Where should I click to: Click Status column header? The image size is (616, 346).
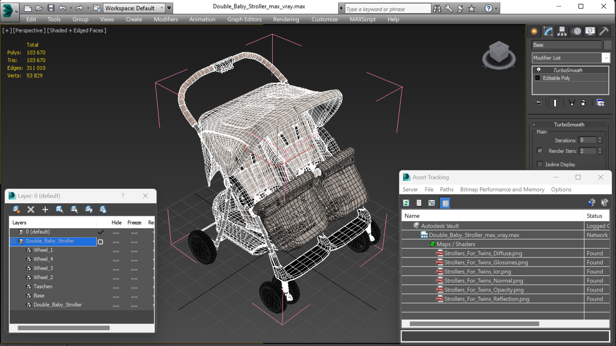(x=597, y=216)
